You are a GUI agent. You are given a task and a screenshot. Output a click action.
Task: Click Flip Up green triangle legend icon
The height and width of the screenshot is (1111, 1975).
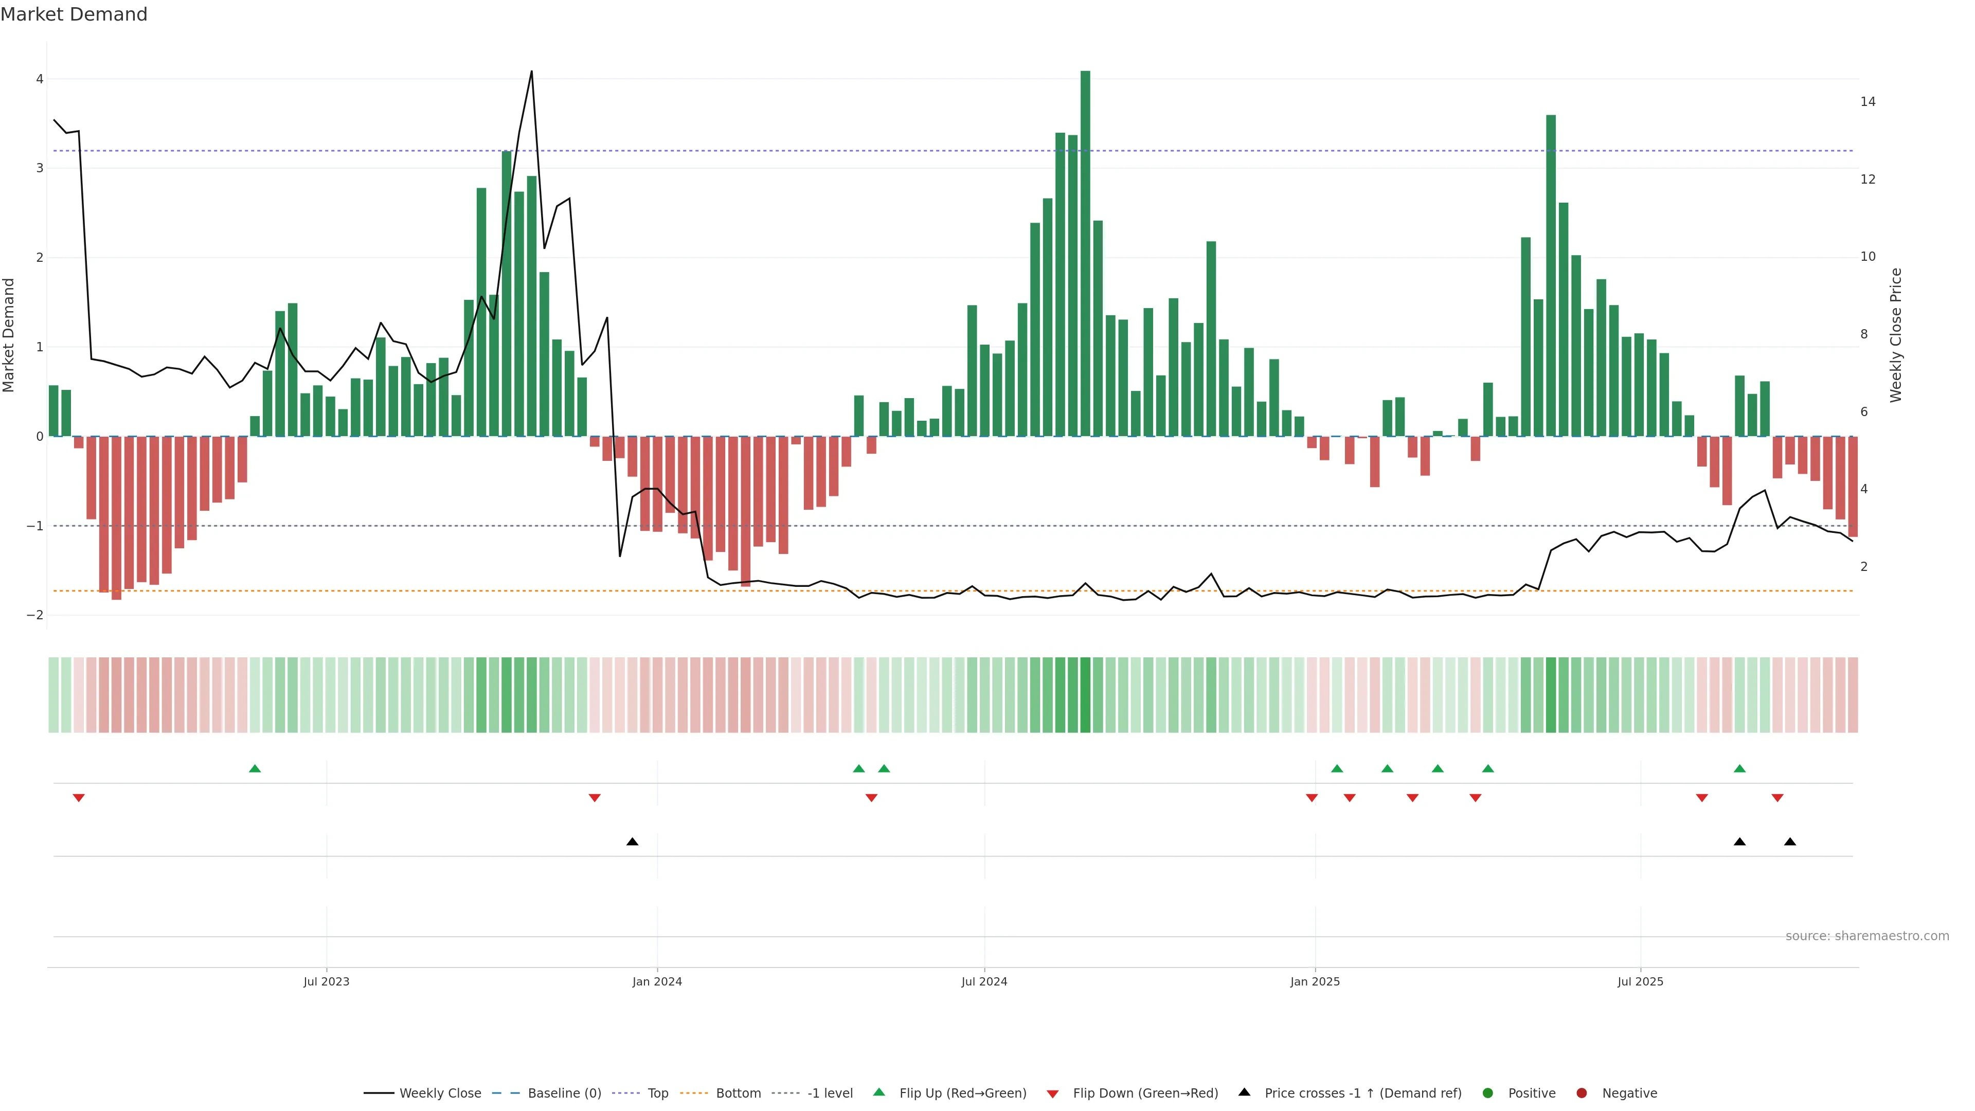point(879,1092)
